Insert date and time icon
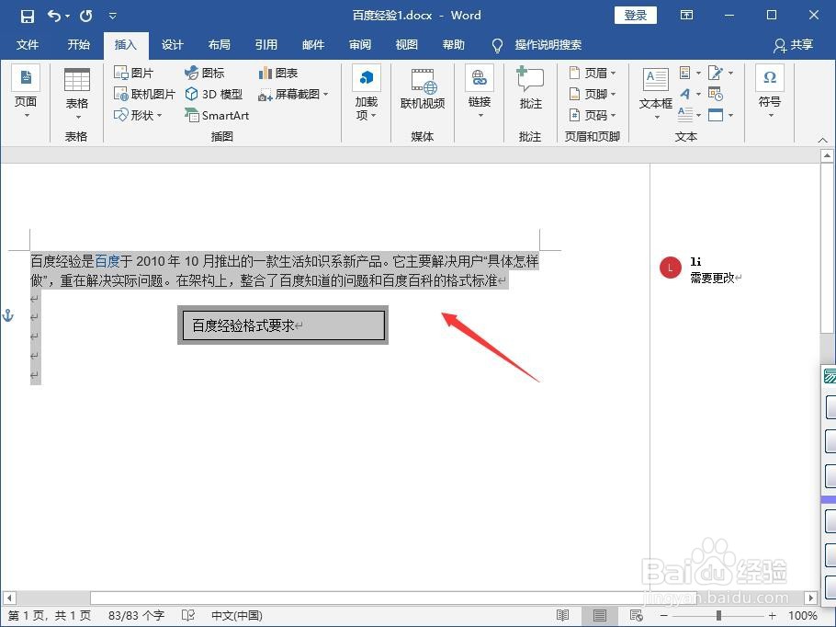 pyautogui.click(x=716, y=94)
